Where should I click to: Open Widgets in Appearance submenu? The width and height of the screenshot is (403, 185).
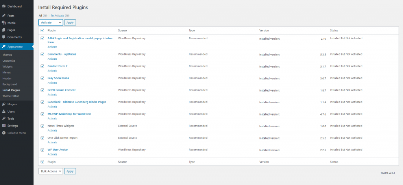pos(7,66)
